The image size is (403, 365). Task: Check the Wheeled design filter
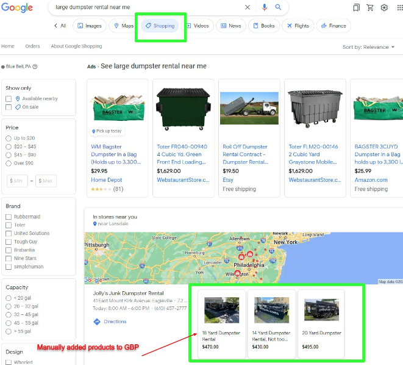point(9,362)
